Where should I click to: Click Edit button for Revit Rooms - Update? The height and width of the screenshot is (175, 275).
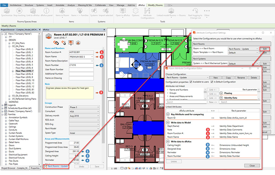265,49
